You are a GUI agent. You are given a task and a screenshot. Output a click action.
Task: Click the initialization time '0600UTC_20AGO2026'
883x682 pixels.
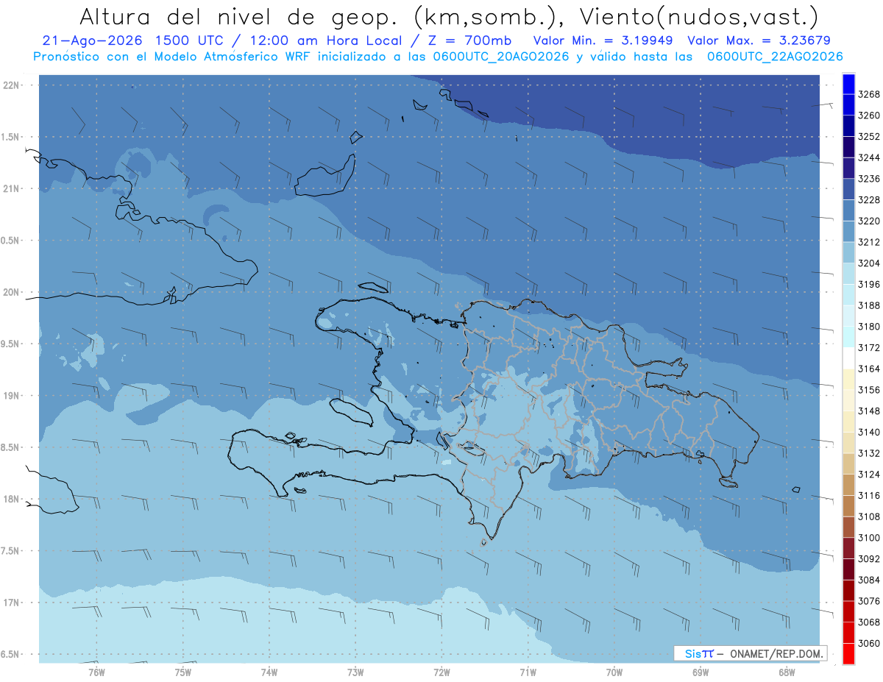[x=502, y=56]
